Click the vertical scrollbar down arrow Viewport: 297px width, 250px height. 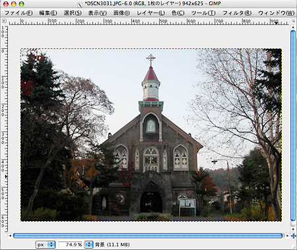(x=293, y=229)
